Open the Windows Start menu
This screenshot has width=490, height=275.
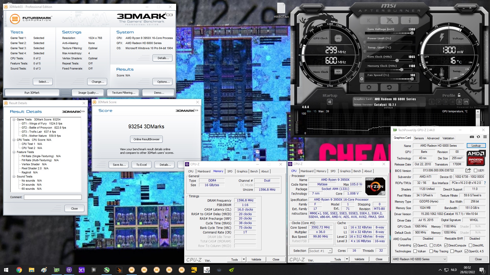point(6,270)
